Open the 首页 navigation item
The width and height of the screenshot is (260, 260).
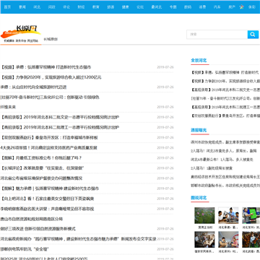point(7,7)
